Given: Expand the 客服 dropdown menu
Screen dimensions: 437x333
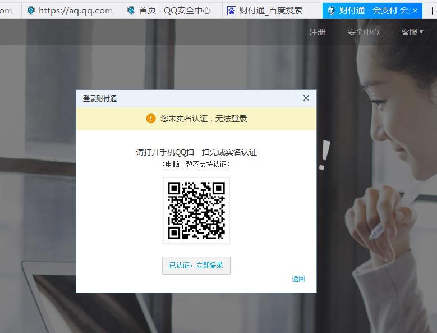Looking at the screenshot, I should click(x=412, y=32).
